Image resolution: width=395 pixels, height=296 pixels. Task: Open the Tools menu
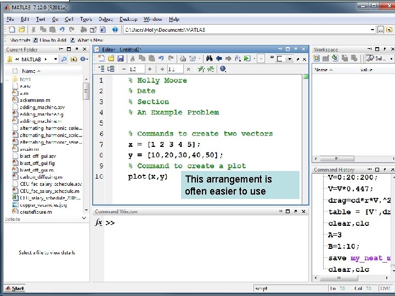[x=86, y=19]
